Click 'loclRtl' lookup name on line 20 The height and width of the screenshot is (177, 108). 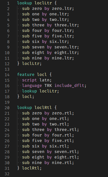[43, 107]
